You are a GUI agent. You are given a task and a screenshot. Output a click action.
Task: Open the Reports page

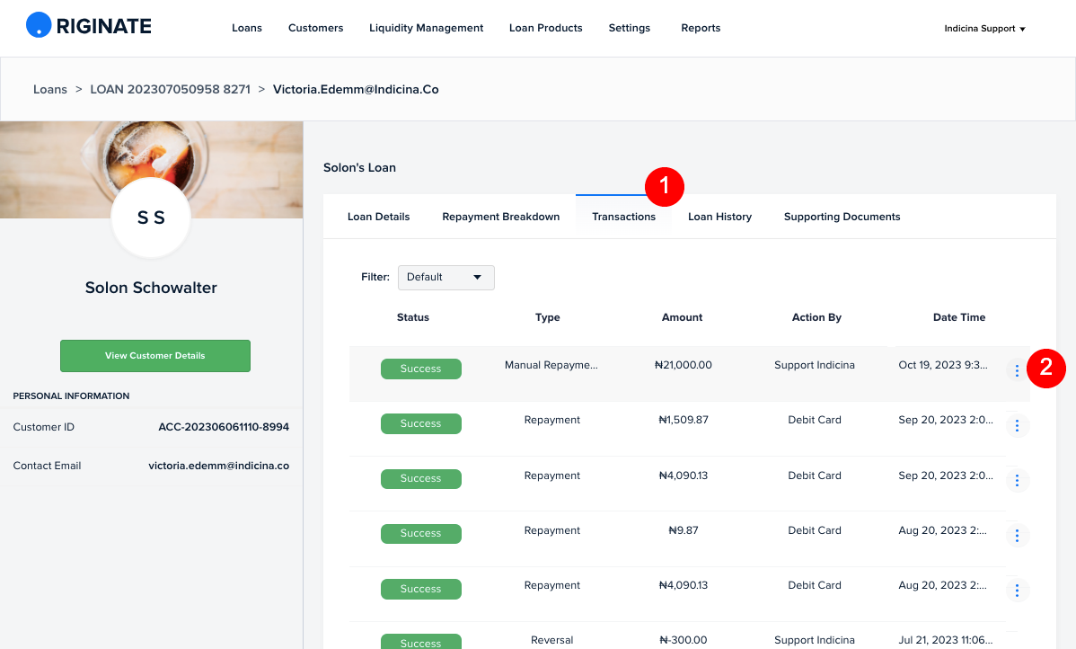(701, 28)
